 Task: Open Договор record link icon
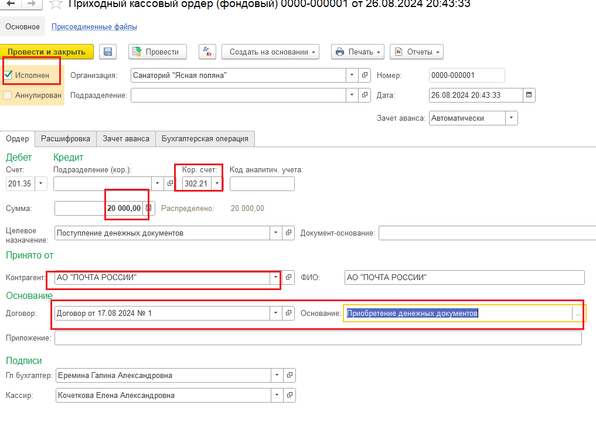[288, 313]
